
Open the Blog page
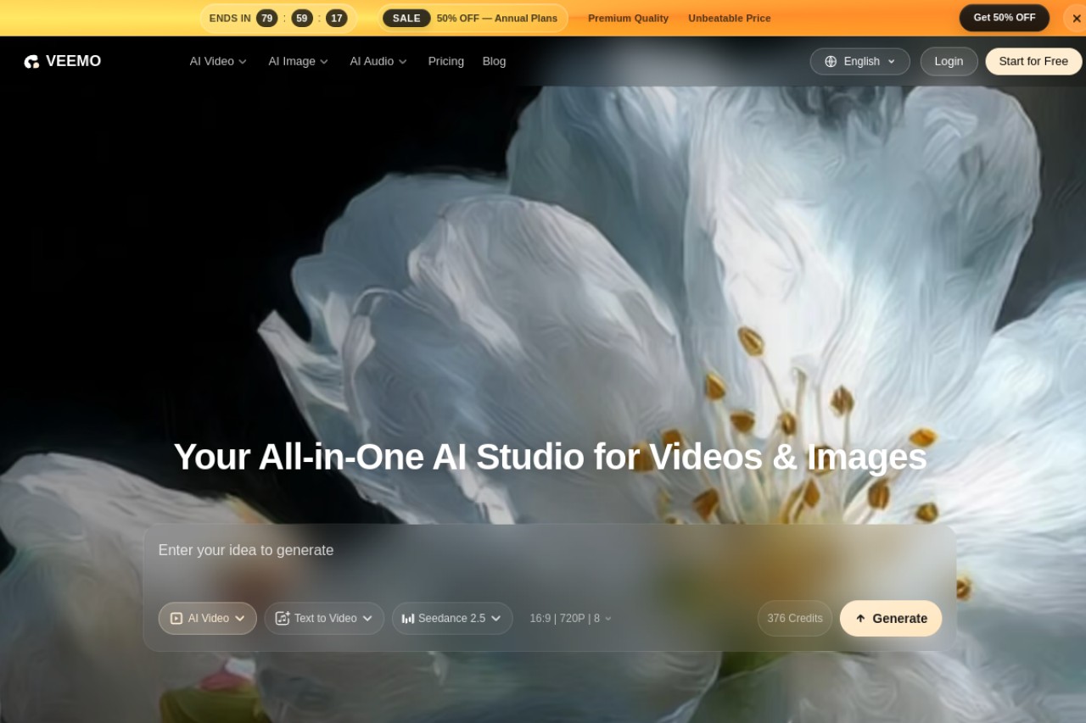coord(494,61)
